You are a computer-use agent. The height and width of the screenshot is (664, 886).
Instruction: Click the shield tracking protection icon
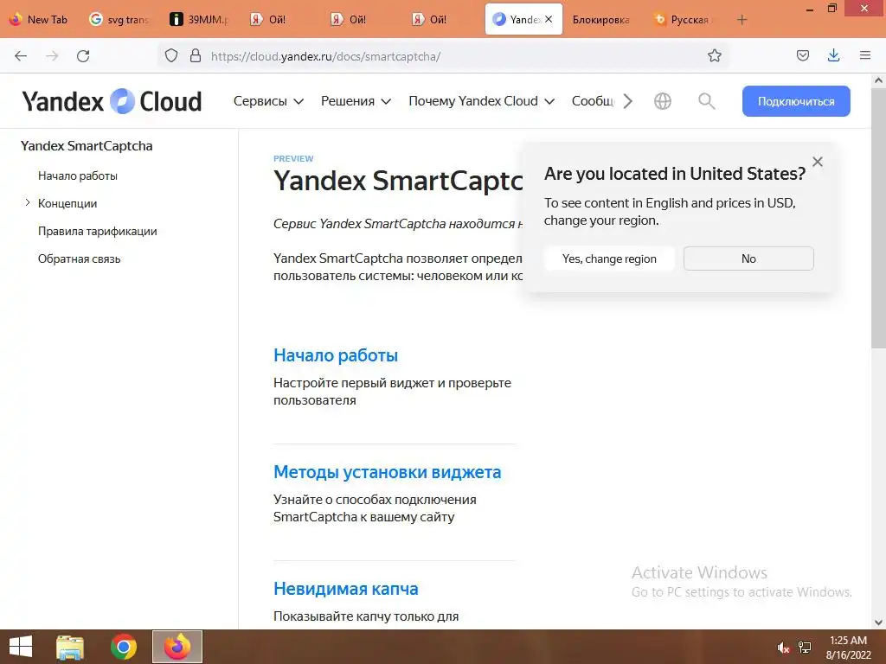[x=171, y=56]
